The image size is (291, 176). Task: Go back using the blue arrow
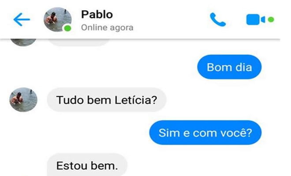tap(22, 19)
